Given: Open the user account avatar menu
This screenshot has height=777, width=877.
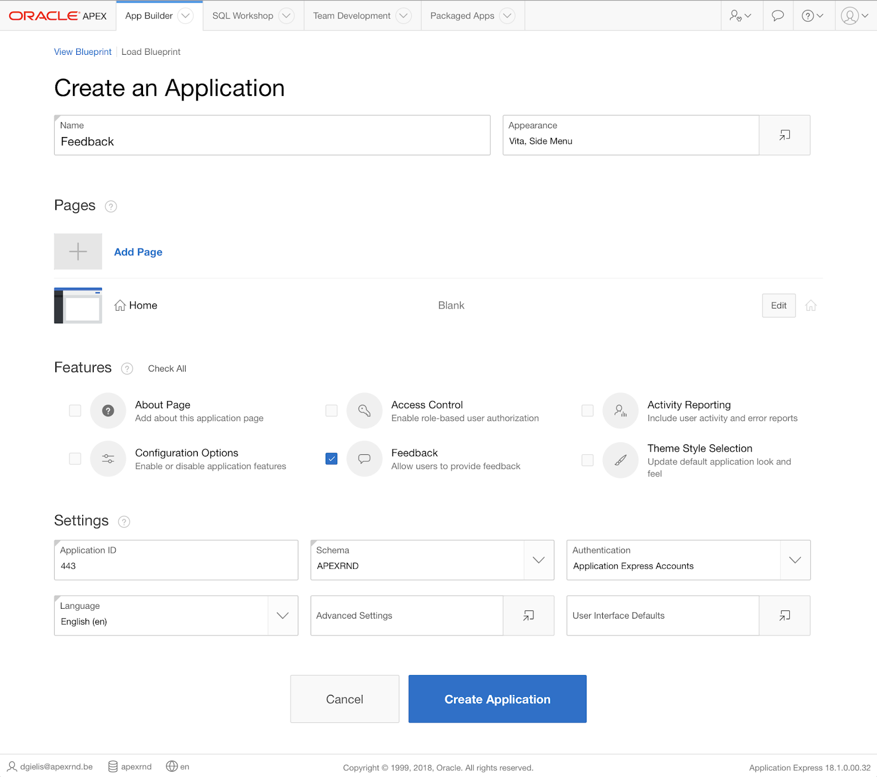Looking at the screenshot, I should click(855, 16).
